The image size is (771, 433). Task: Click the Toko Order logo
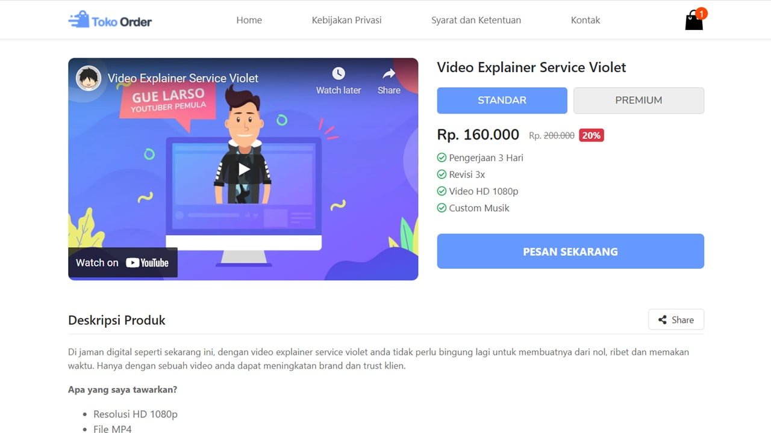tap(110, 20)
